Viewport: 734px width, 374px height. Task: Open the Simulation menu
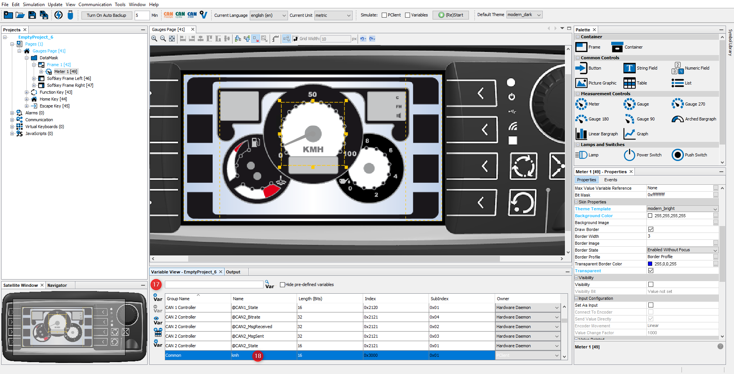(x=34, y=5)
